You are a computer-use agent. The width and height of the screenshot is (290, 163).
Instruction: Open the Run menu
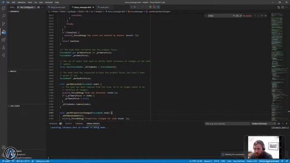(41, 2)
